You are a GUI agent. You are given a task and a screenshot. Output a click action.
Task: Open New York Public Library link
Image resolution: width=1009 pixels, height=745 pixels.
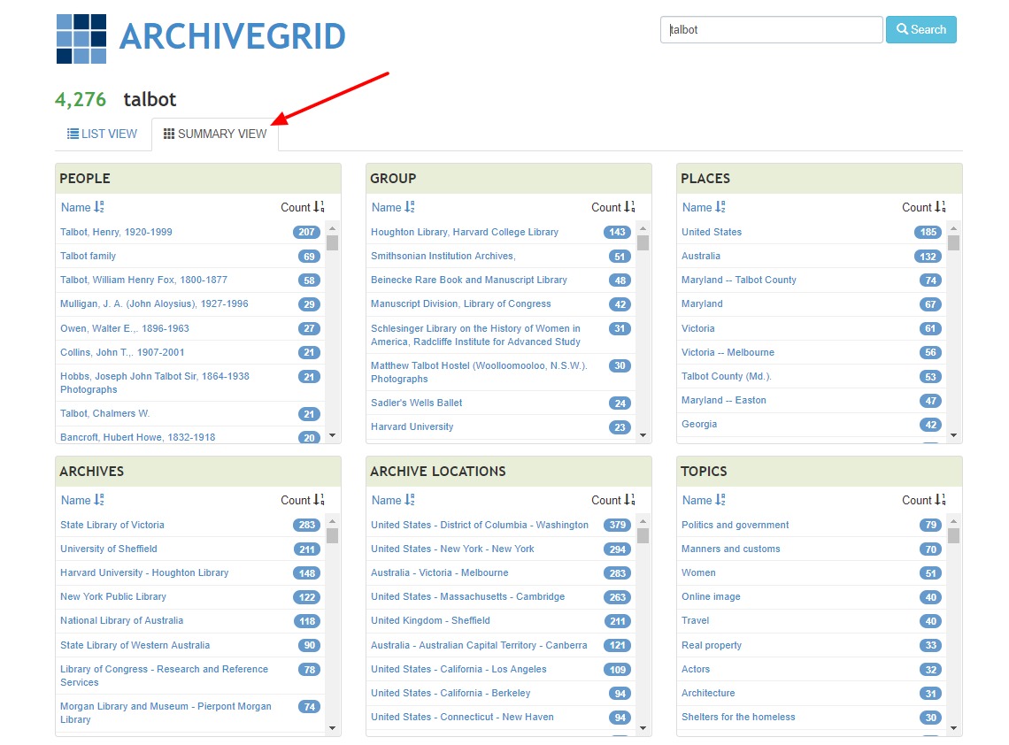click(113, 596)
